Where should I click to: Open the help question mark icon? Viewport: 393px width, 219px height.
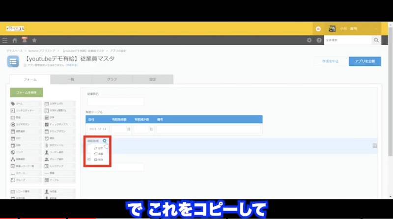point(319,40)
